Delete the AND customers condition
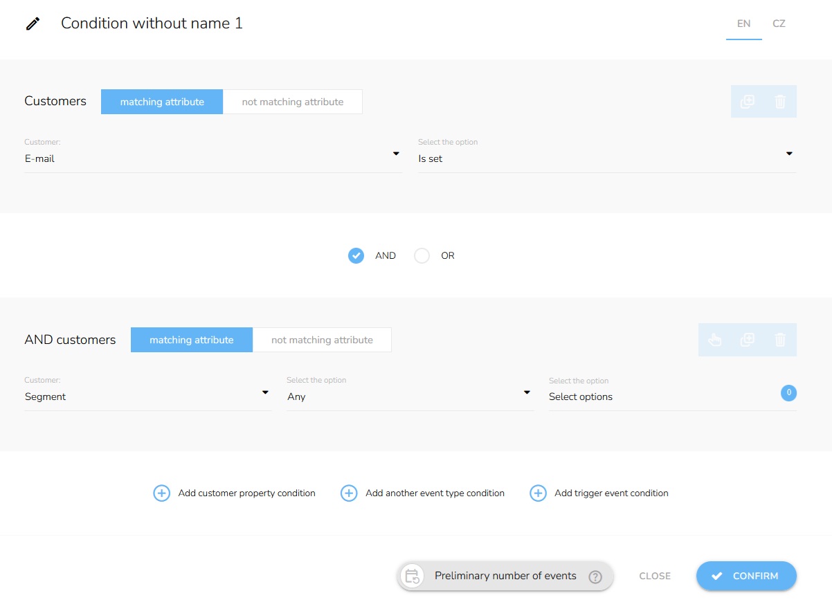 pos(780,340)
